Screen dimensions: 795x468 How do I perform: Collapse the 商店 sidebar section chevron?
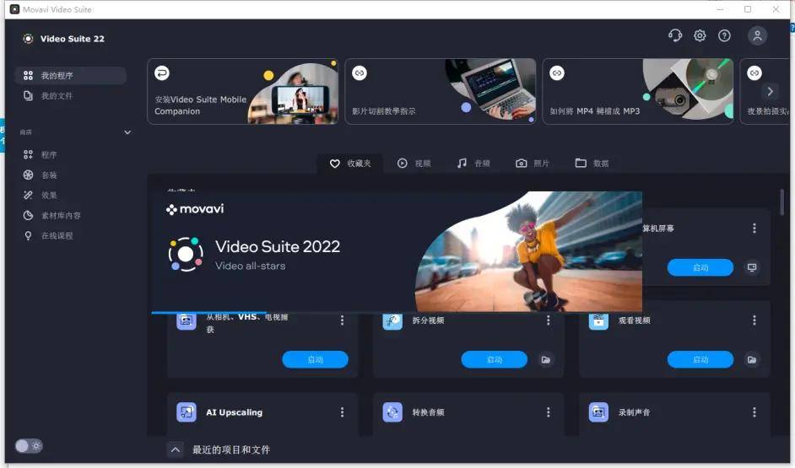(x=127, y=132)
